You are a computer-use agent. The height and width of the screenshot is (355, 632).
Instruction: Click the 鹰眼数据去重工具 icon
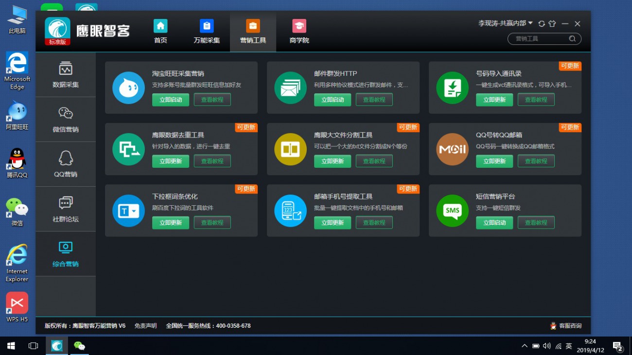pyautogui.click(x=128, y=149)
